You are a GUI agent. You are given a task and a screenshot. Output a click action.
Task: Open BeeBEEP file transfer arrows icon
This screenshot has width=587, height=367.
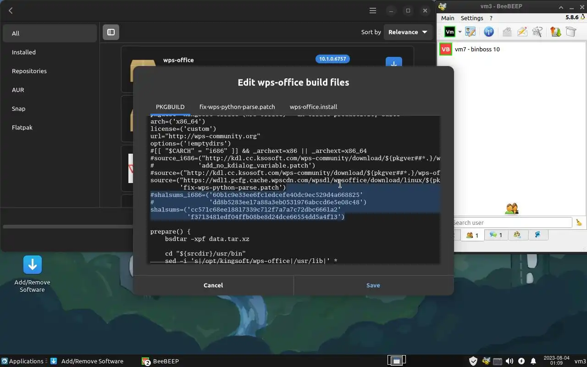(x=556, y=32)
